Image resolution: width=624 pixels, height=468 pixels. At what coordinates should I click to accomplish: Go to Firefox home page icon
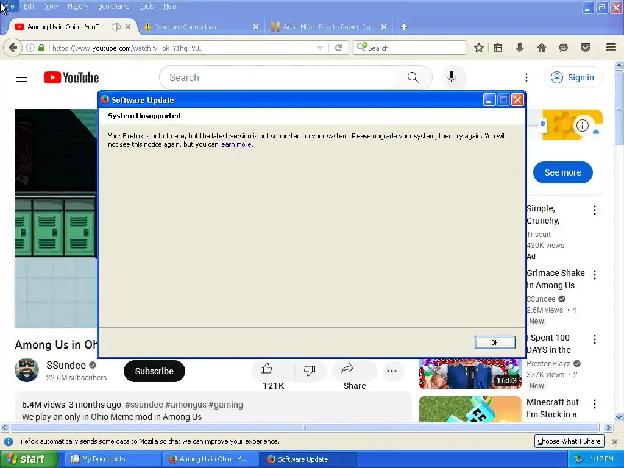[x=541, y=48]
